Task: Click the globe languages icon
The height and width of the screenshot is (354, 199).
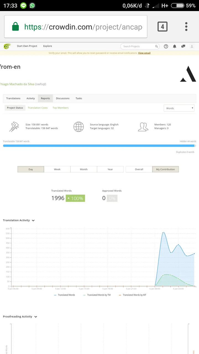Action: (x=78, y=127)
